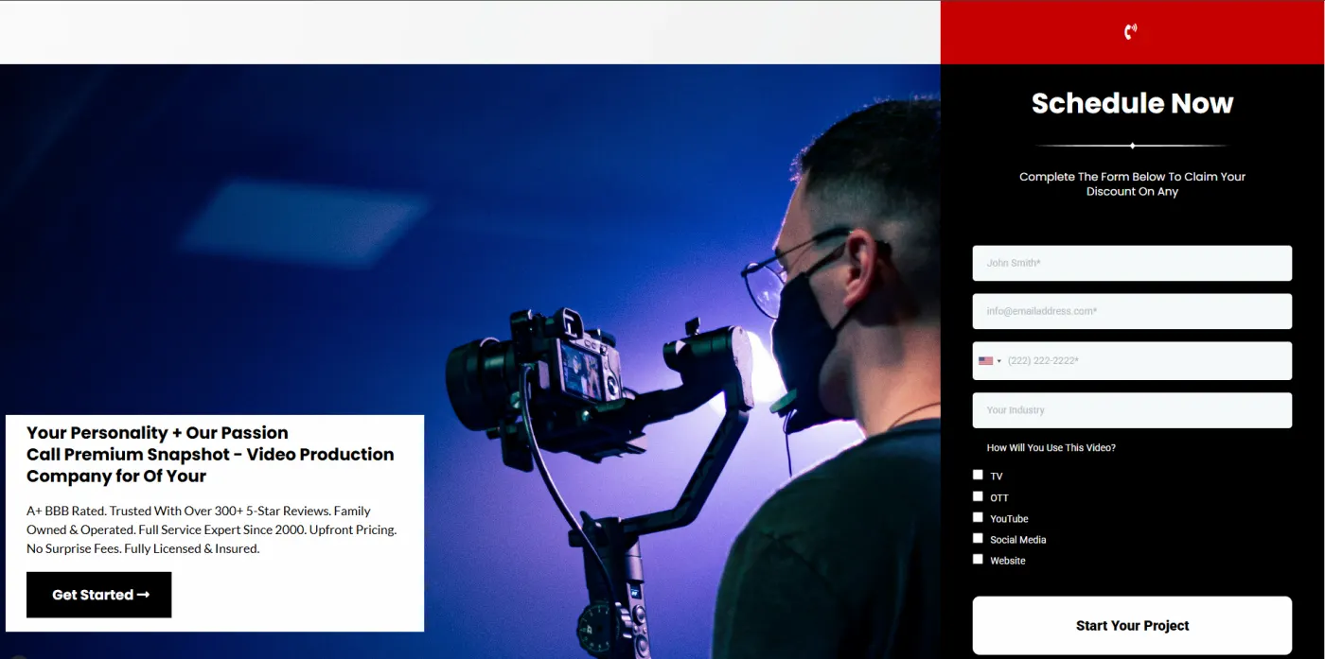
Task: Click the phone call icon in red header
Action: pos(1130,32)
